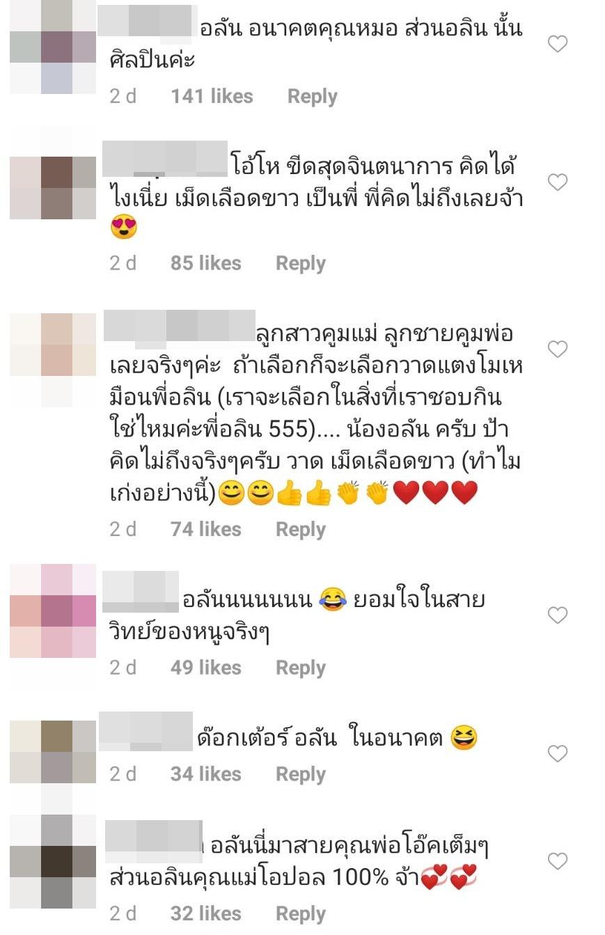Reply to the 49 likes comment
Viewport: 605px width, 935px height.
[x=301, y=668]
